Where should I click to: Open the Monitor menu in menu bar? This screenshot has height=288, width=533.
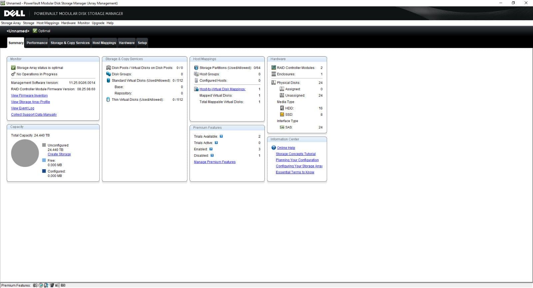coord(84,23)
